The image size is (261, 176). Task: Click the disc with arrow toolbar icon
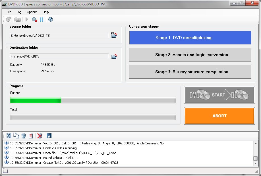9,19
